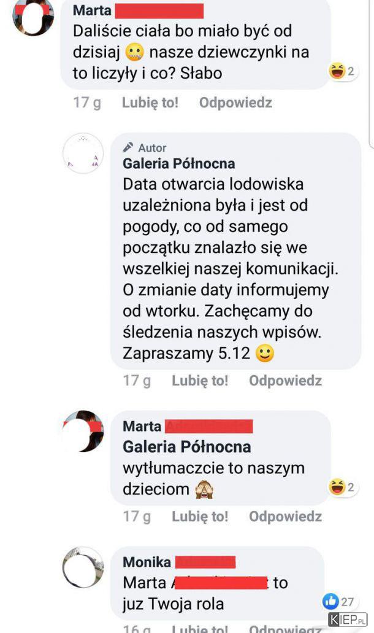Click Odpowiedz under Galeria Północna's comment
This screenshot has height=633, width=374.
[285, 380]
